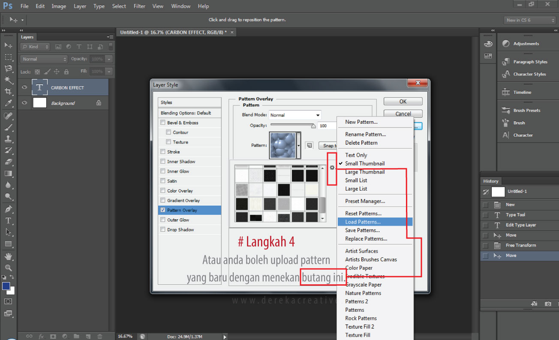
Task: Select the Horizontal Type tool
Action: [8, 221]
